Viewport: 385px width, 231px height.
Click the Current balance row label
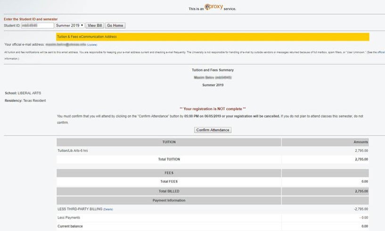click(70, 226)
